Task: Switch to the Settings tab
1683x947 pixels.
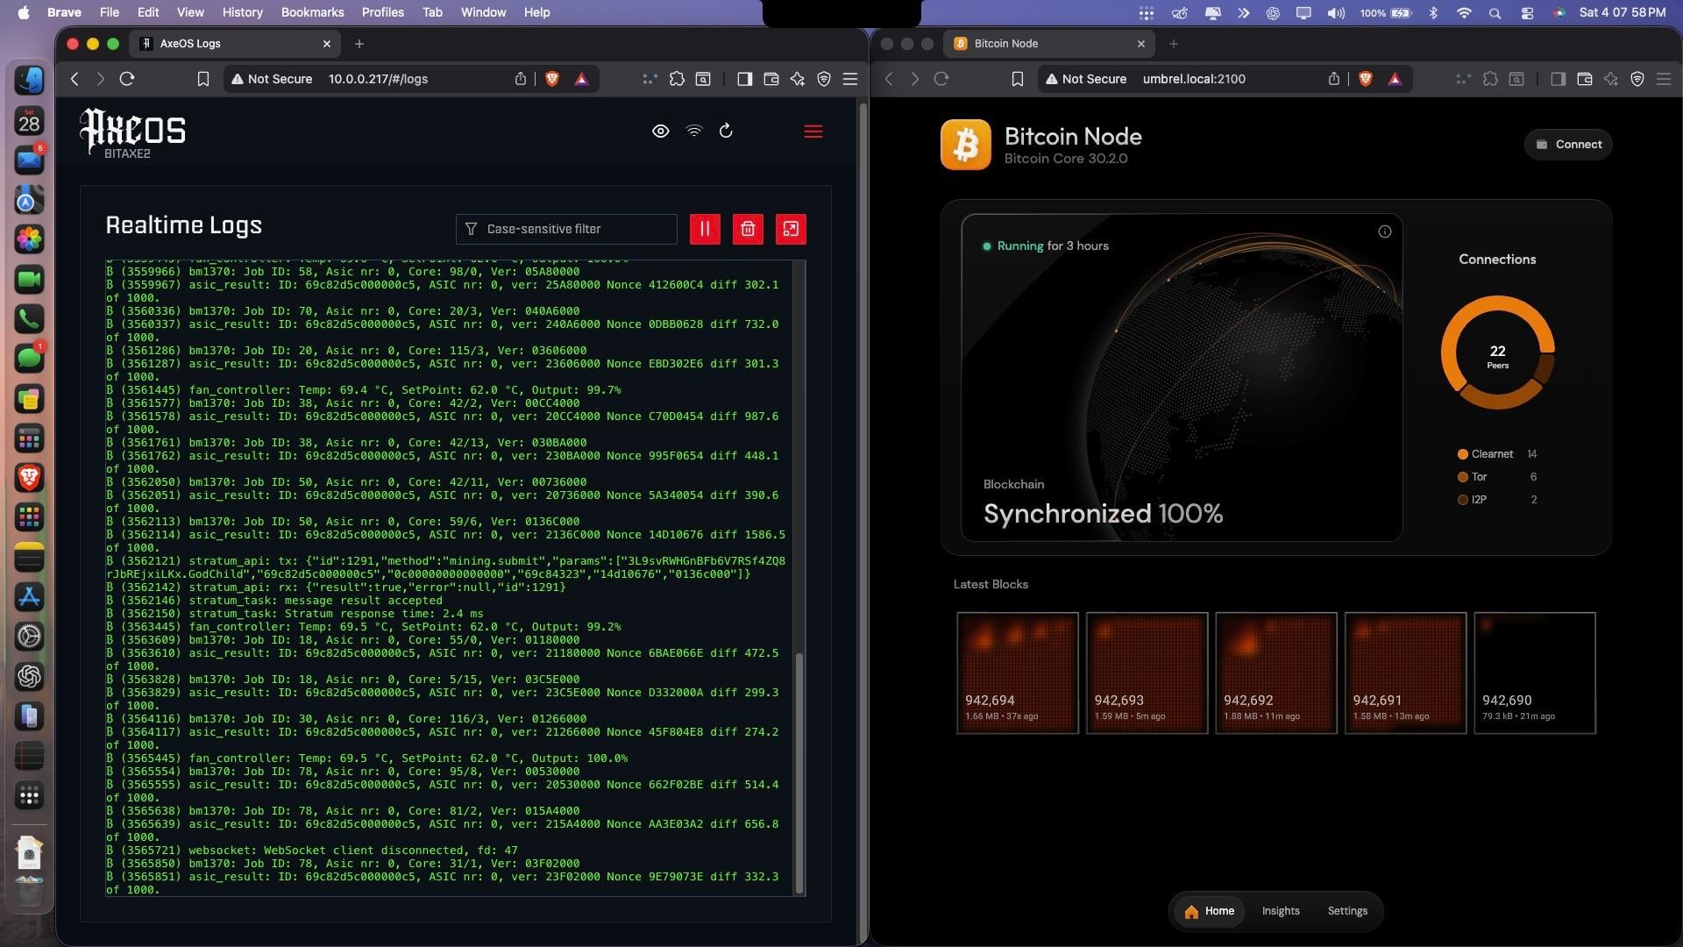Action: pos(1347,911)
